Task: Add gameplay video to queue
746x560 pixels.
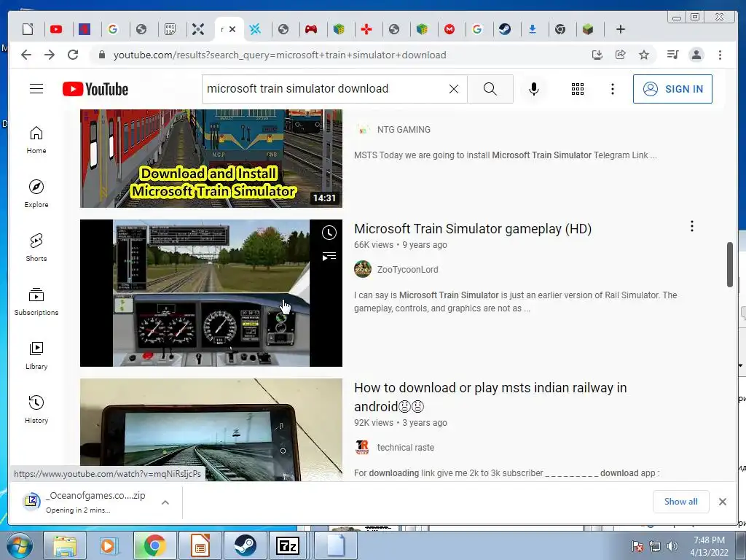Action: point(329,257)
